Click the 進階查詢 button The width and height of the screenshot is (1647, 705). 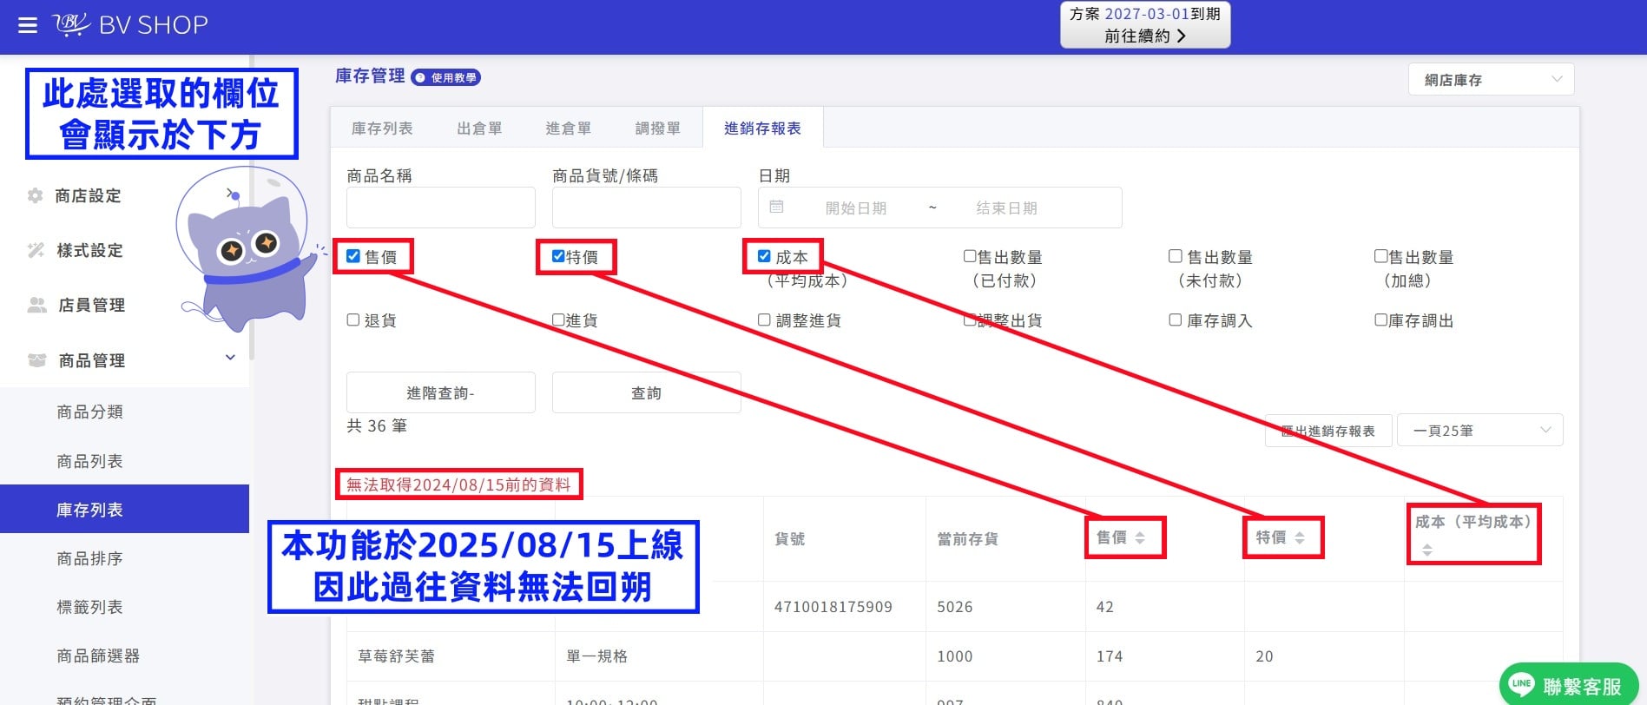coord(440,392)
